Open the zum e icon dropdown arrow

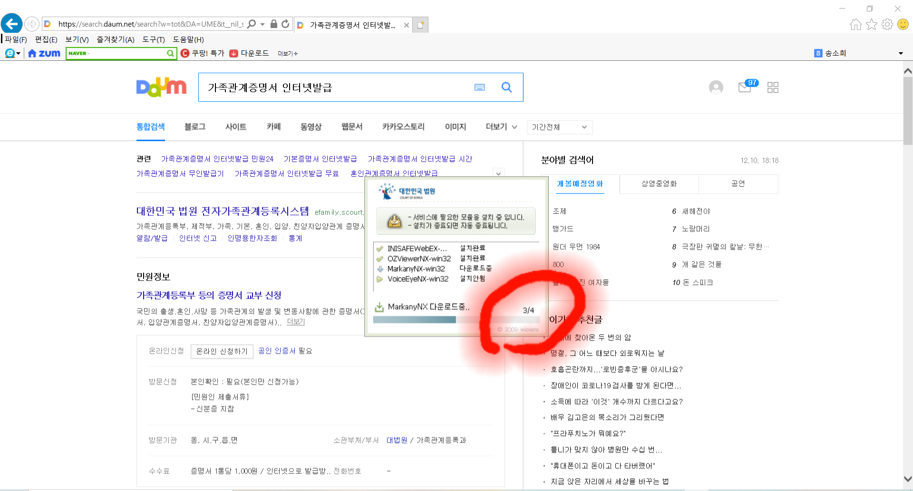pos(18,54)
